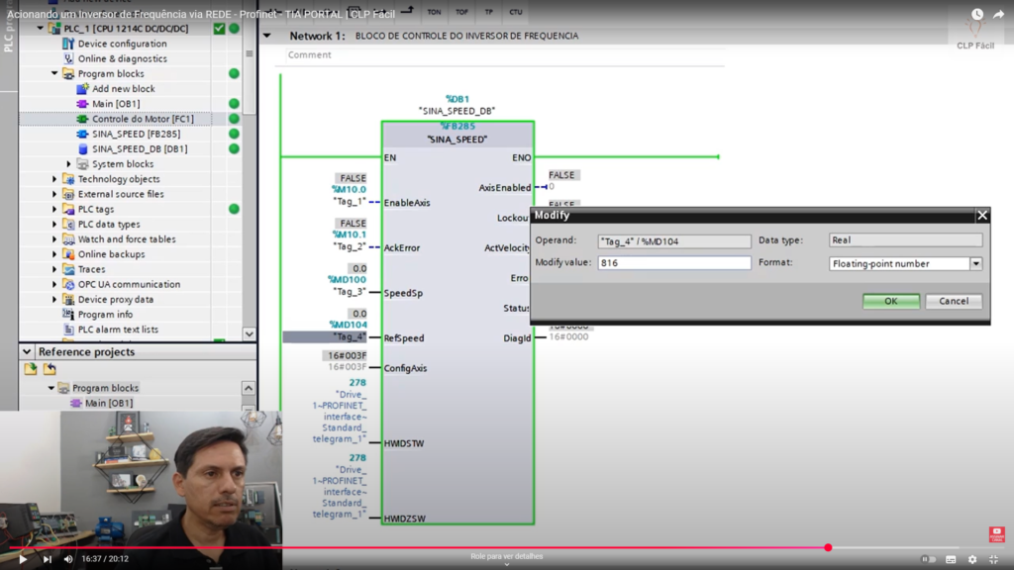Insert a TOF timer from toolbar
The width and height of the screenshot is (1014, 570).
tap(461, 12)
